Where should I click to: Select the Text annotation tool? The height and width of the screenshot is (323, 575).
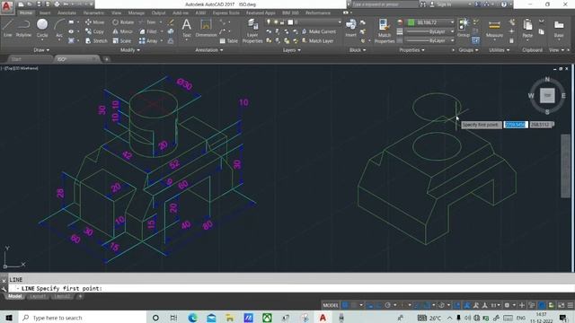click(187, 28)
